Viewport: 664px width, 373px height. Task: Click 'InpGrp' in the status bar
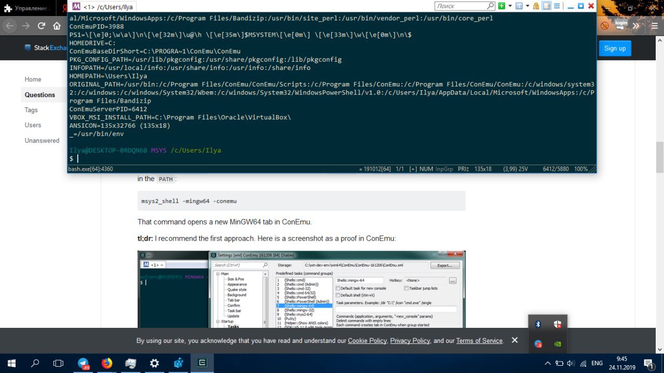444,169
